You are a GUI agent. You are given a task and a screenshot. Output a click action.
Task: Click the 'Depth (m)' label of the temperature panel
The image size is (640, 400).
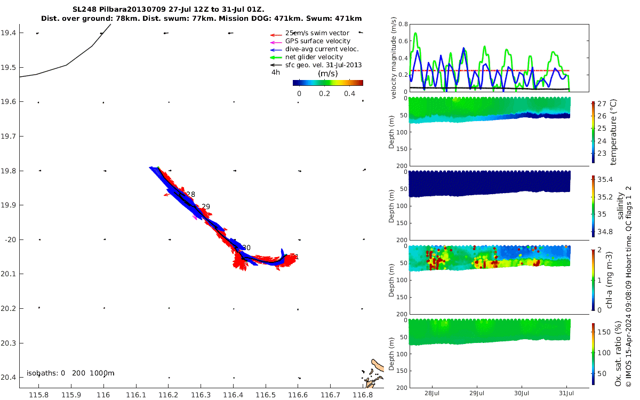click(392, 132)
